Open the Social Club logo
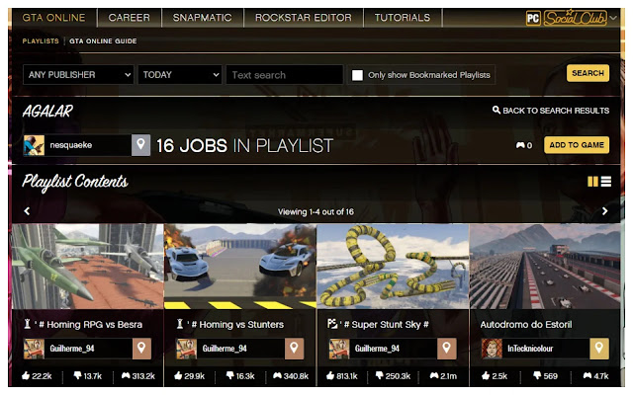 (576, 18)
